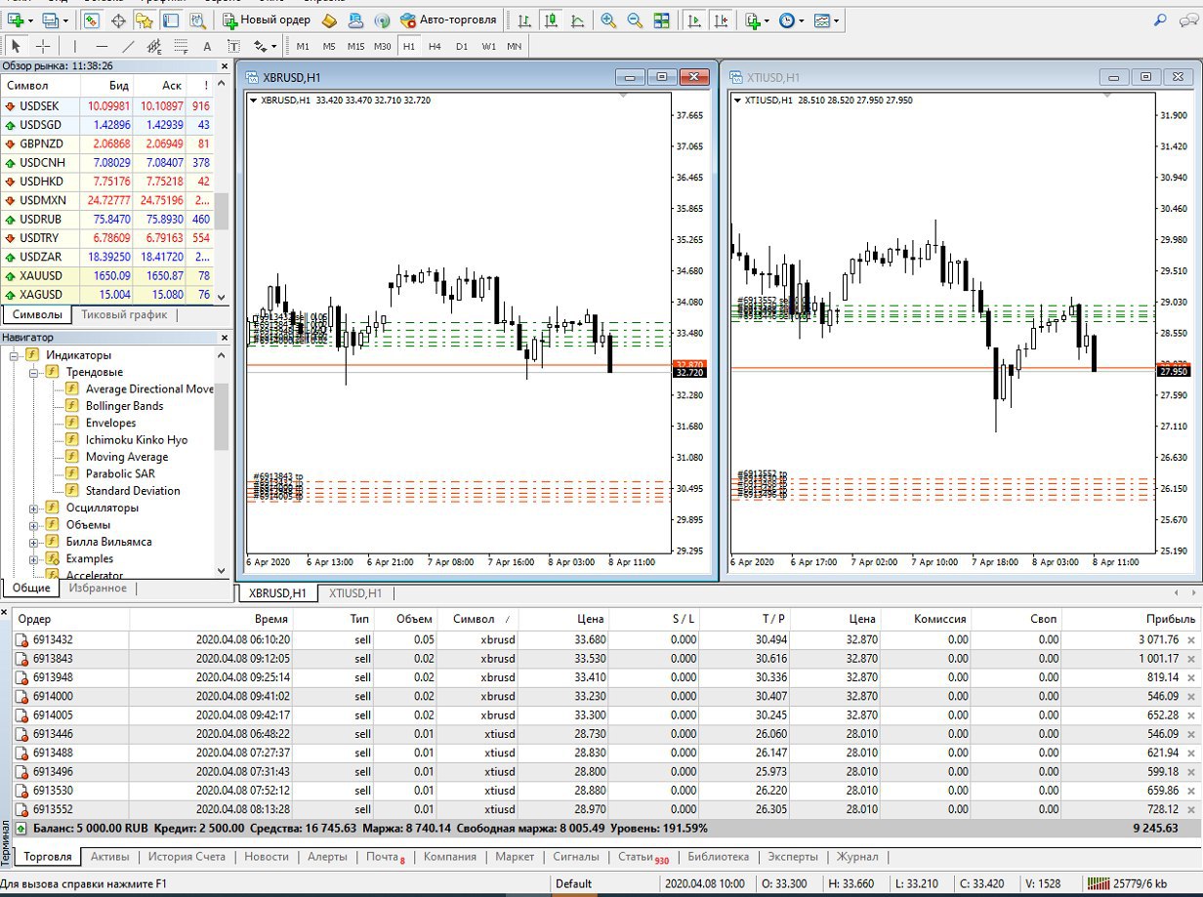Close order 6913432 with its x

[1190, 640]
